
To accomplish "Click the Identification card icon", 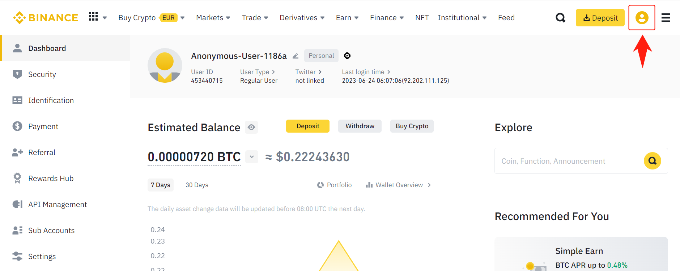I will 17,100.
